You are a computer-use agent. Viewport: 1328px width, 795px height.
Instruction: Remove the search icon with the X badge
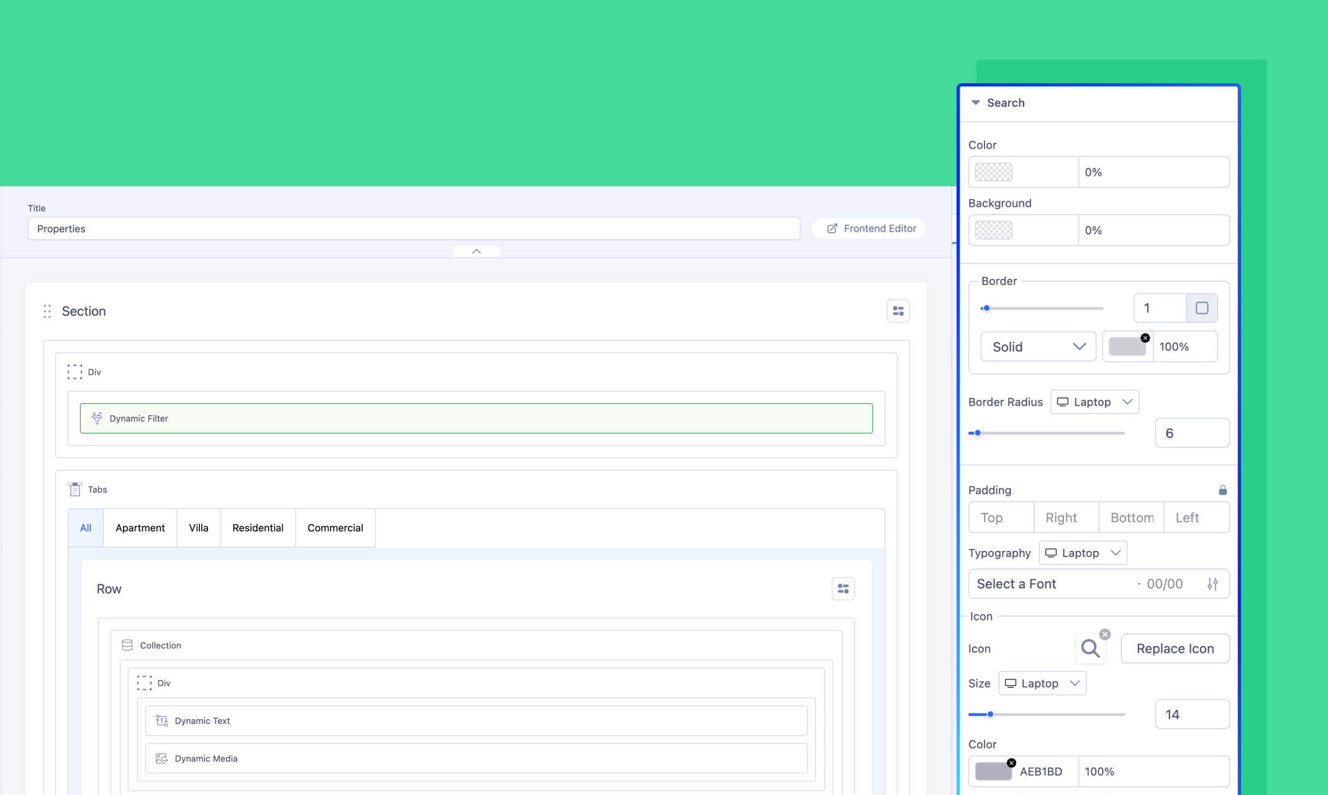click(1104, 635)
